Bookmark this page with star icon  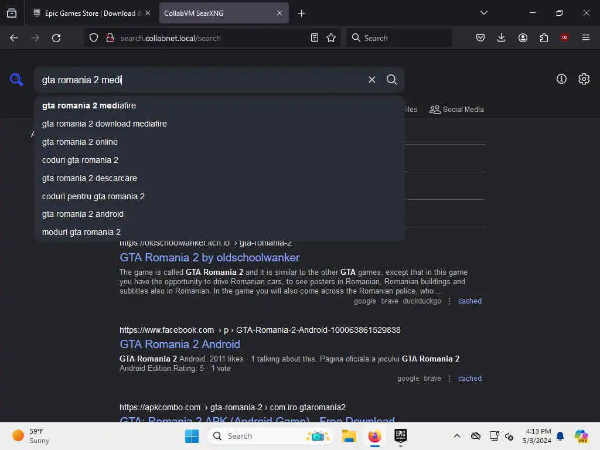(x=331, y=38)
